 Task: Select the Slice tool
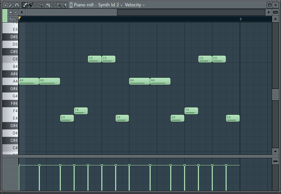(x=48, y=5)
